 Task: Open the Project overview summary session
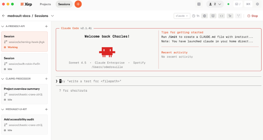24,94
